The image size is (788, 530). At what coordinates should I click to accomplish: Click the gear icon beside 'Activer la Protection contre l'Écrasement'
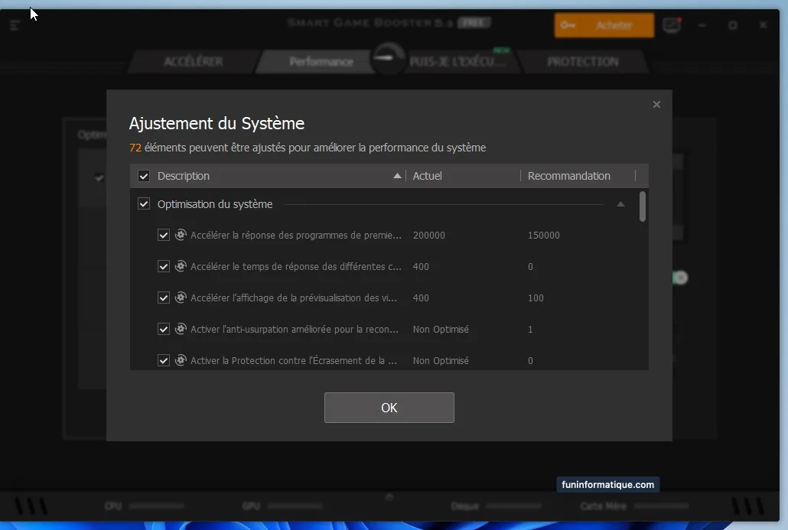pos(181,360)
